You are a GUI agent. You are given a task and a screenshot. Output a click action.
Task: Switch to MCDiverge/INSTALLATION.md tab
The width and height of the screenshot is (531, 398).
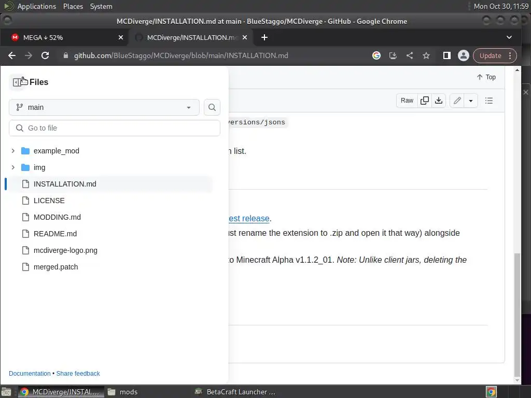192,37
